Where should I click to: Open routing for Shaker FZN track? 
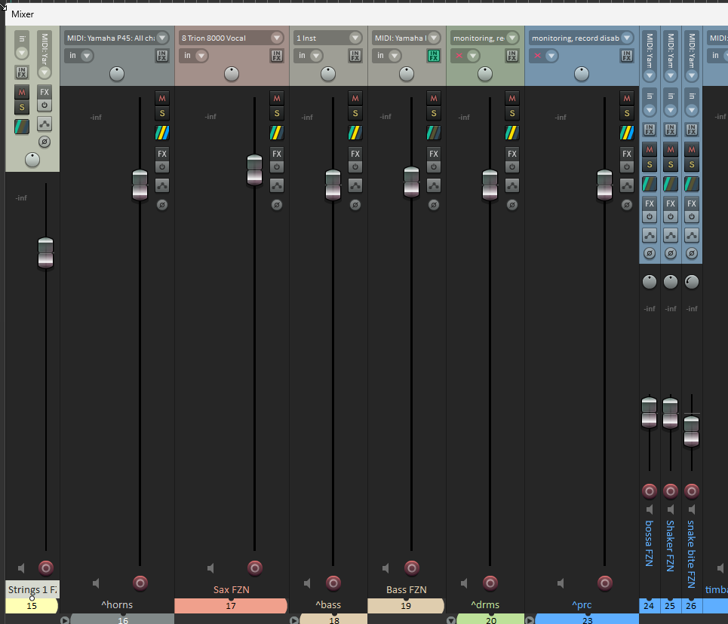[671, 184]
